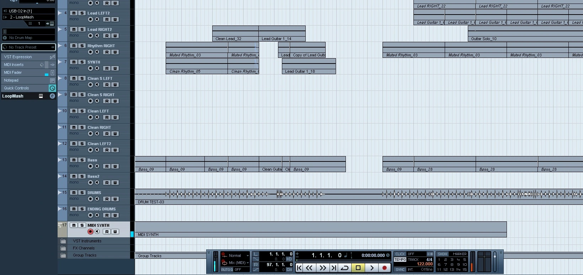
Task: Stop playback in the transport panel
Action: (x=358, y=268)
